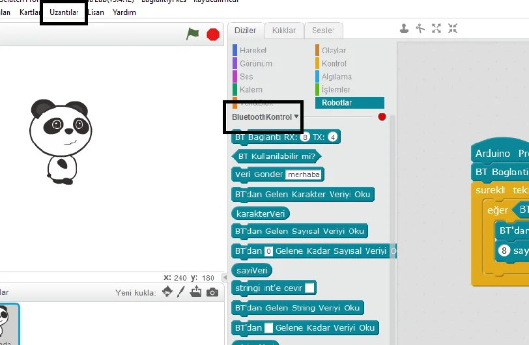Open the Uzantılar menu

point(64,12)
